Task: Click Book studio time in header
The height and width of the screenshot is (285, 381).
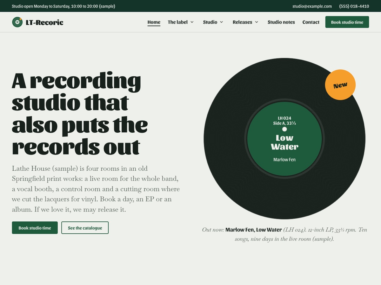Action: point(347,22)
